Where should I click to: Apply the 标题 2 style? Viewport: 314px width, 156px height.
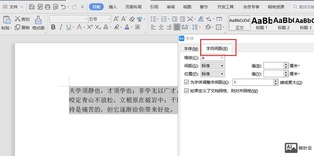[283, 23]
